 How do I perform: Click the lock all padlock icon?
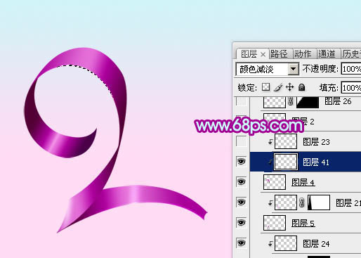pos(302,87)
